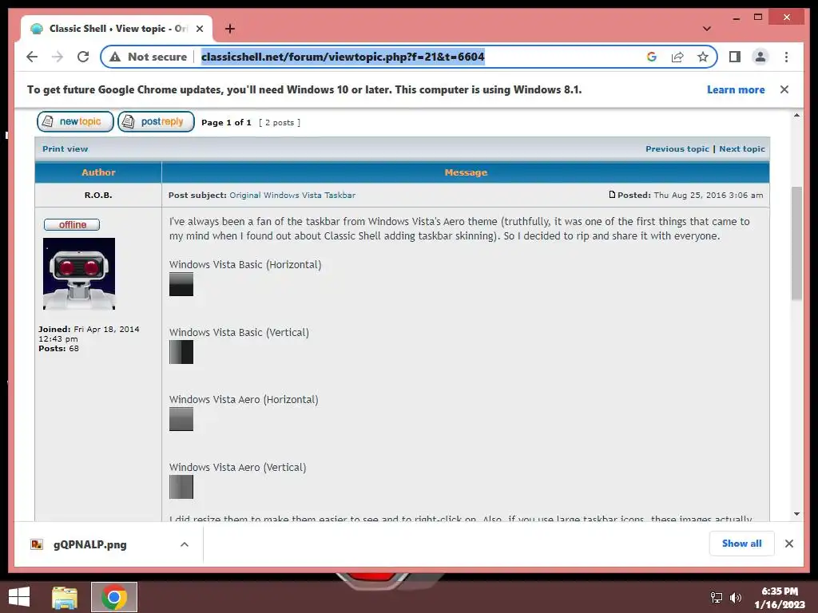Click the 'Page 1 of 1' text
The image size is (818, 613).
pos(226,122)
